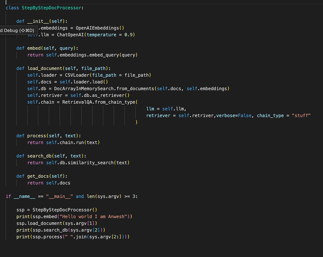Select the verbose=False parameter

pyautogui.click(x=234, y=115)
